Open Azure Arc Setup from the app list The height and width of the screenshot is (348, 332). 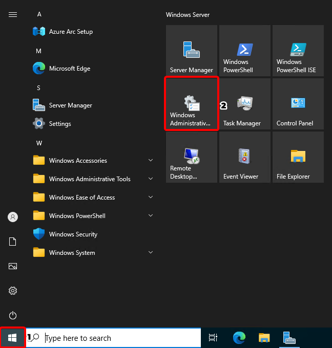(x=71, y=32)
